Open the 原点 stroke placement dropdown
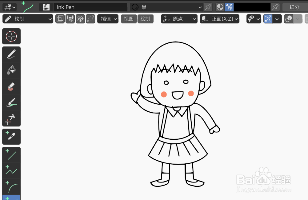 pos(179,19)
